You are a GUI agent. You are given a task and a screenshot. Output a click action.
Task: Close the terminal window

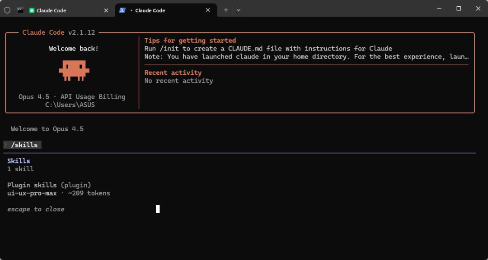tap(478, 9)
